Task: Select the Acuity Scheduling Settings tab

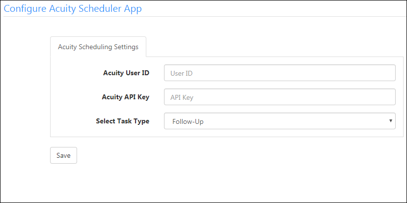Action: [x=98, y=47]
